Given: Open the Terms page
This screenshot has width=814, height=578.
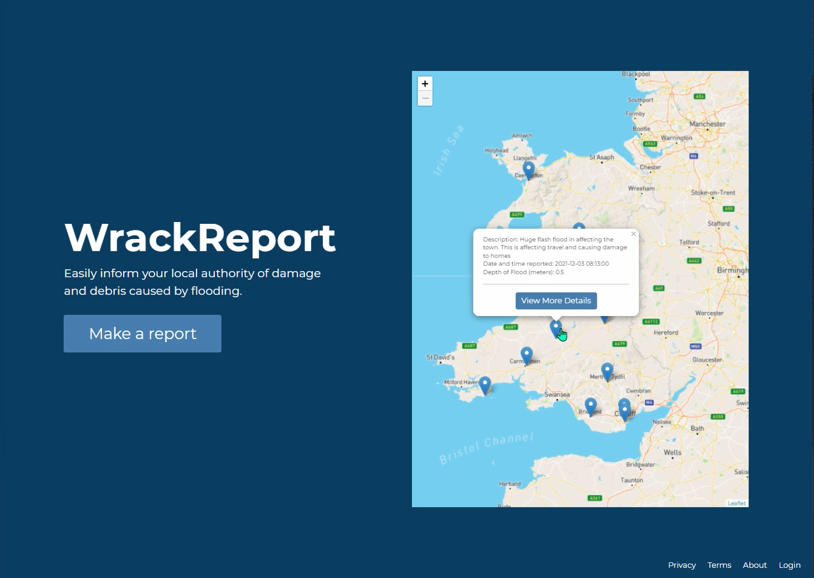Looking at the screenshot, I should coord(719,565).
